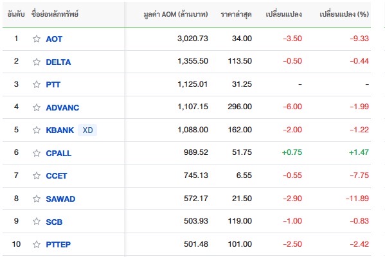Click the XD badge beside KBANK
Screen dimensions: 385x257
click(x=87, y=130)
